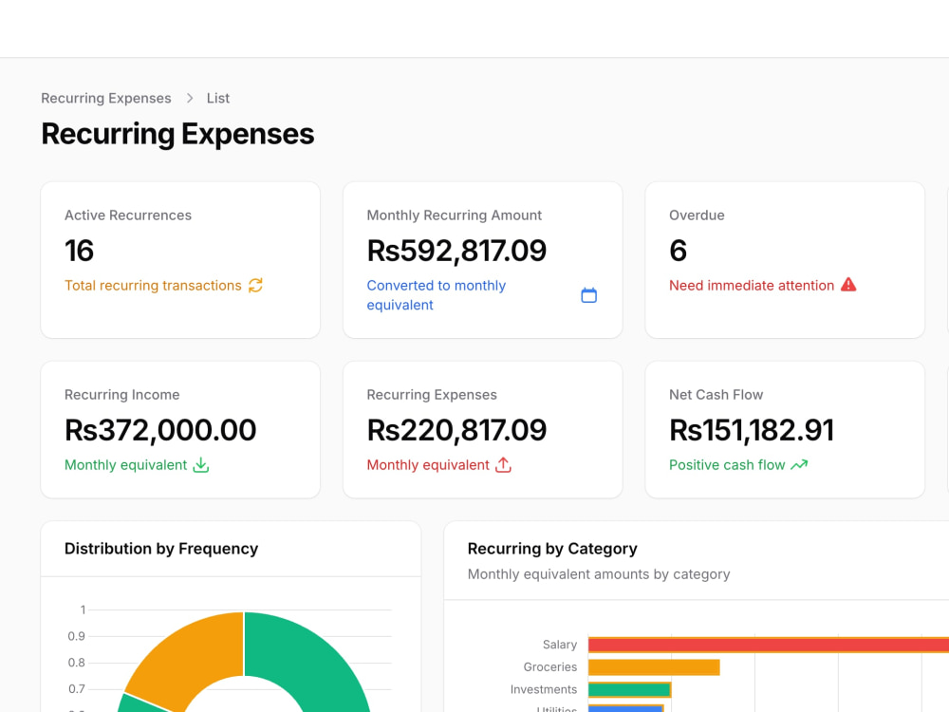
Task: Click the Recurring Expenses card label
Action: [x=432, y=395]
